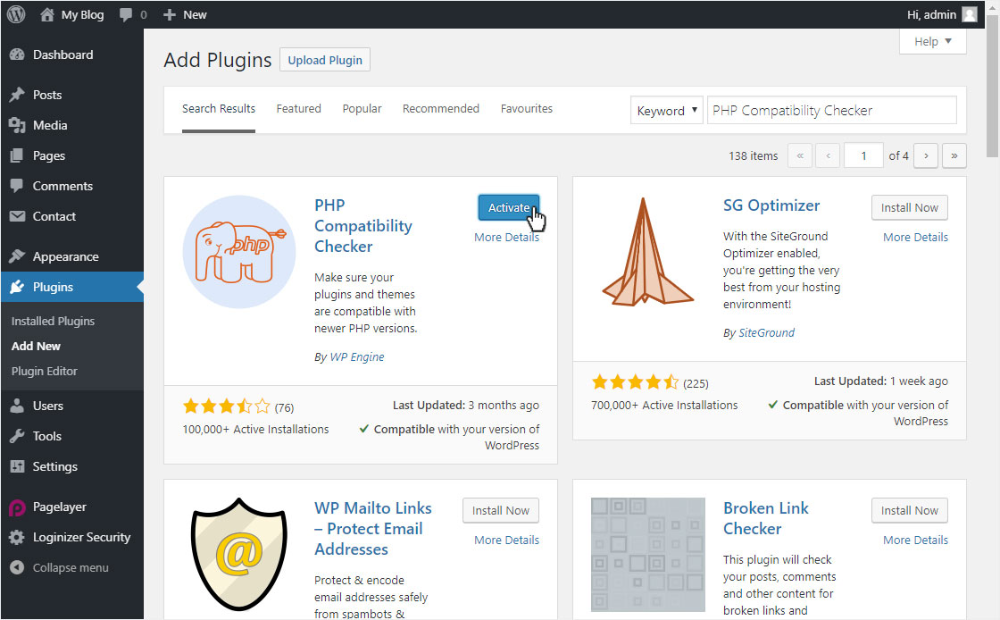Open Plugin Editor submenu item
The width and height of the screenshot is (1000, 620).
44,372
